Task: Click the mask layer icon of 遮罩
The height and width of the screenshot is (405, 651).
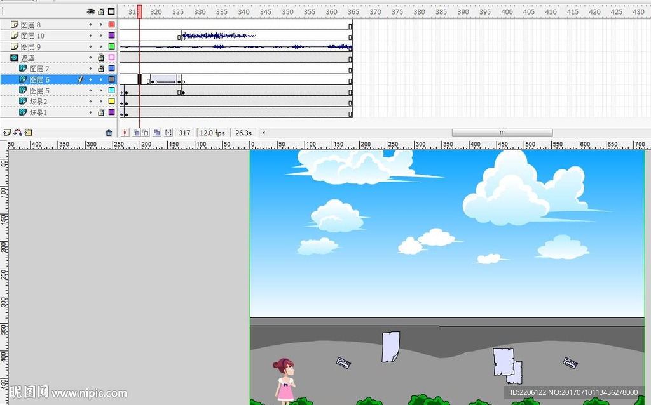Action: (15, 57)
